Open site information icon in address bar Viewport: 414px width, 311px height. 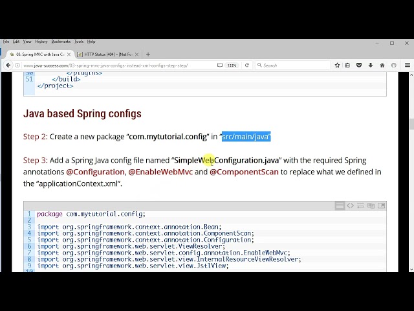(17, 65)
